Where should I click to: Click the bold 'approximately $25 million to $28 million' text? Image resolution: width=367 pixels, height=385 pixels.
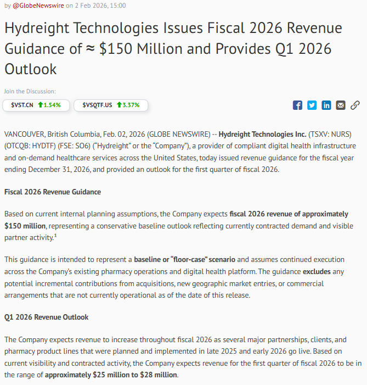pyautogui.click(x=111, y=375)
